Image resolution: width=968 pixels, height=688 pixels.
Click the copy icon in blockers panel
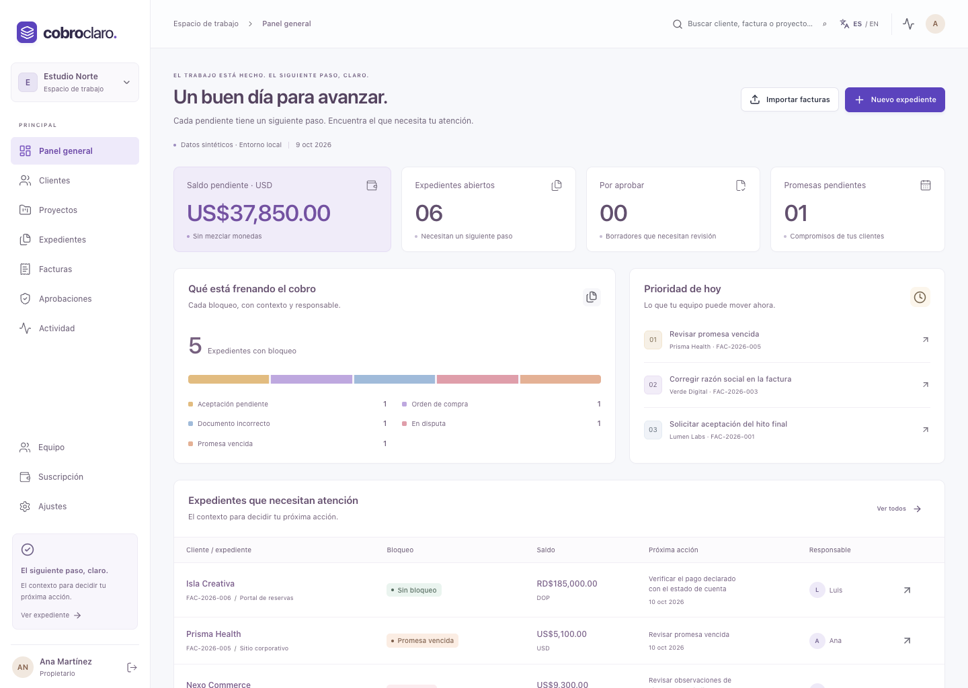[592, 297]
